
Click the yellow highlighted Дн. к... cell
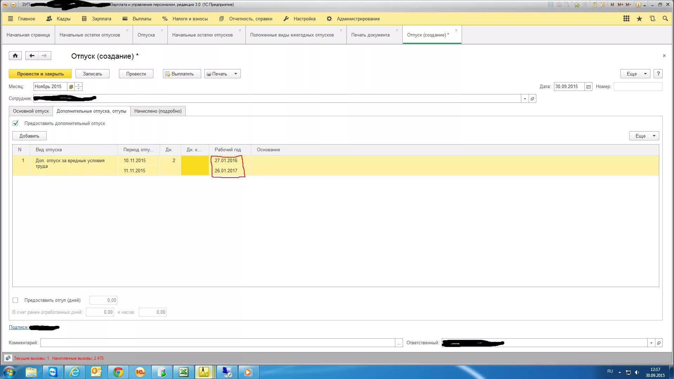click(195, 165)
